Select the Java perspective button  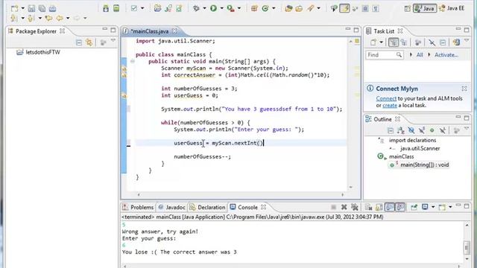pyautogui.click(x=425, y=8)
